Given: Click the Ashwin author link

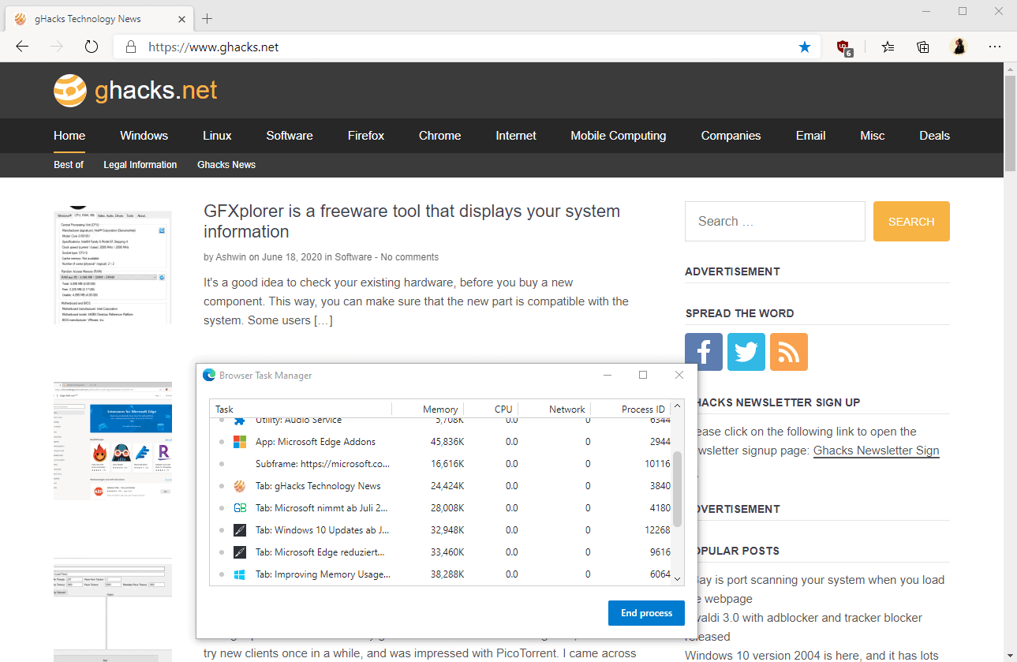Looking at the screenshot, I should 231,257.
